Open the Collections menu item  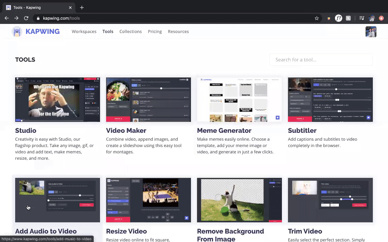[130, 31]
